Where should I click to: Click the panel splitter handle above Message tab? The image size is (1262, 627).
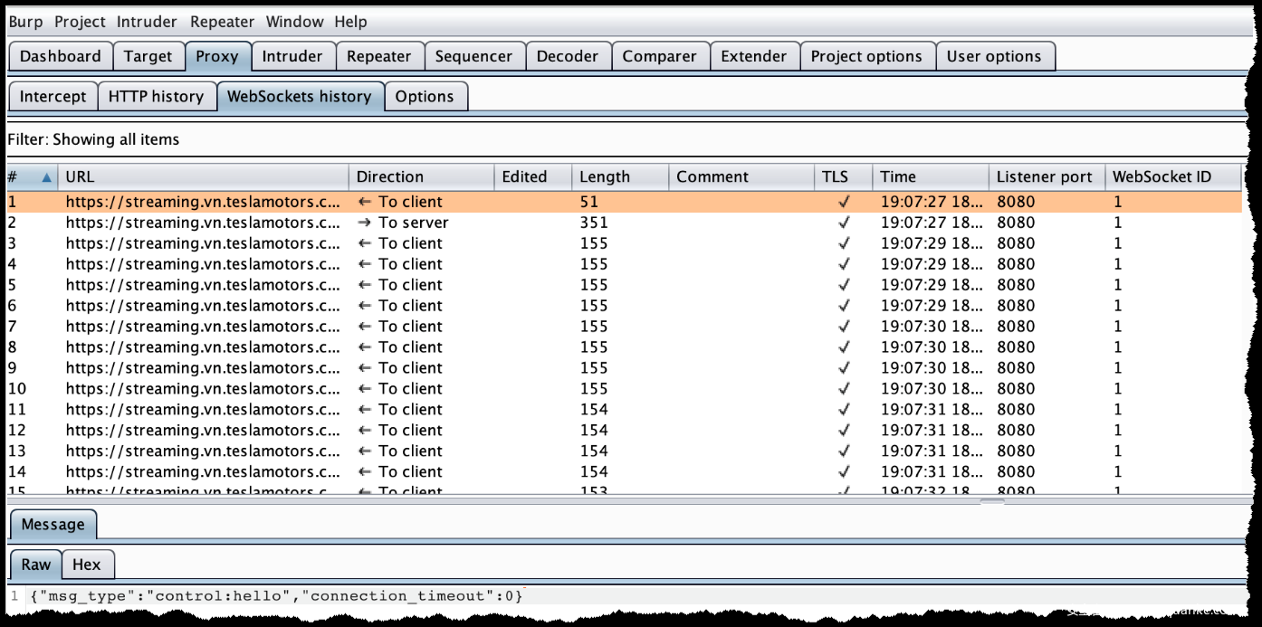[x=992, y=500]
